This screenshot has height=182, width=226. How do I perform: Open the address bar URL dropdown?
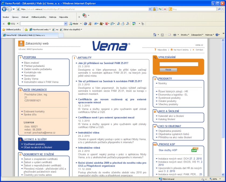click(x=150, y=9)
